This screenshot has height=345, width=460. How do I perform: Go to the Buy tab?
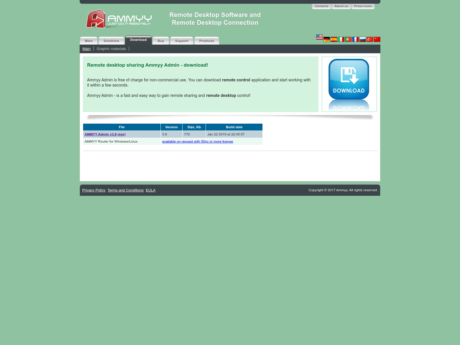point(161,41)
